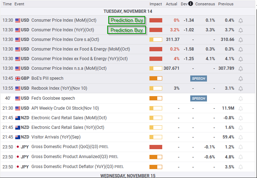257x178 pixels.
Task: Click actual value 311.37 for CPI Core
Action: pos(173,40)
